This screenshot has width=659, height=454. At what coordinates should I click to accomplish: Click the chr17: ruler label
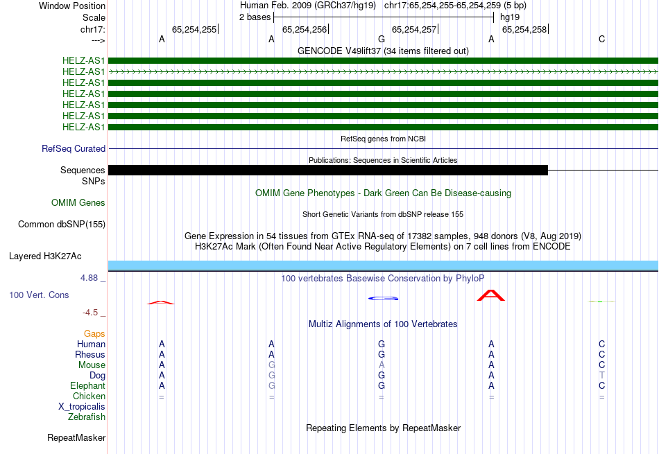point(92,29)
